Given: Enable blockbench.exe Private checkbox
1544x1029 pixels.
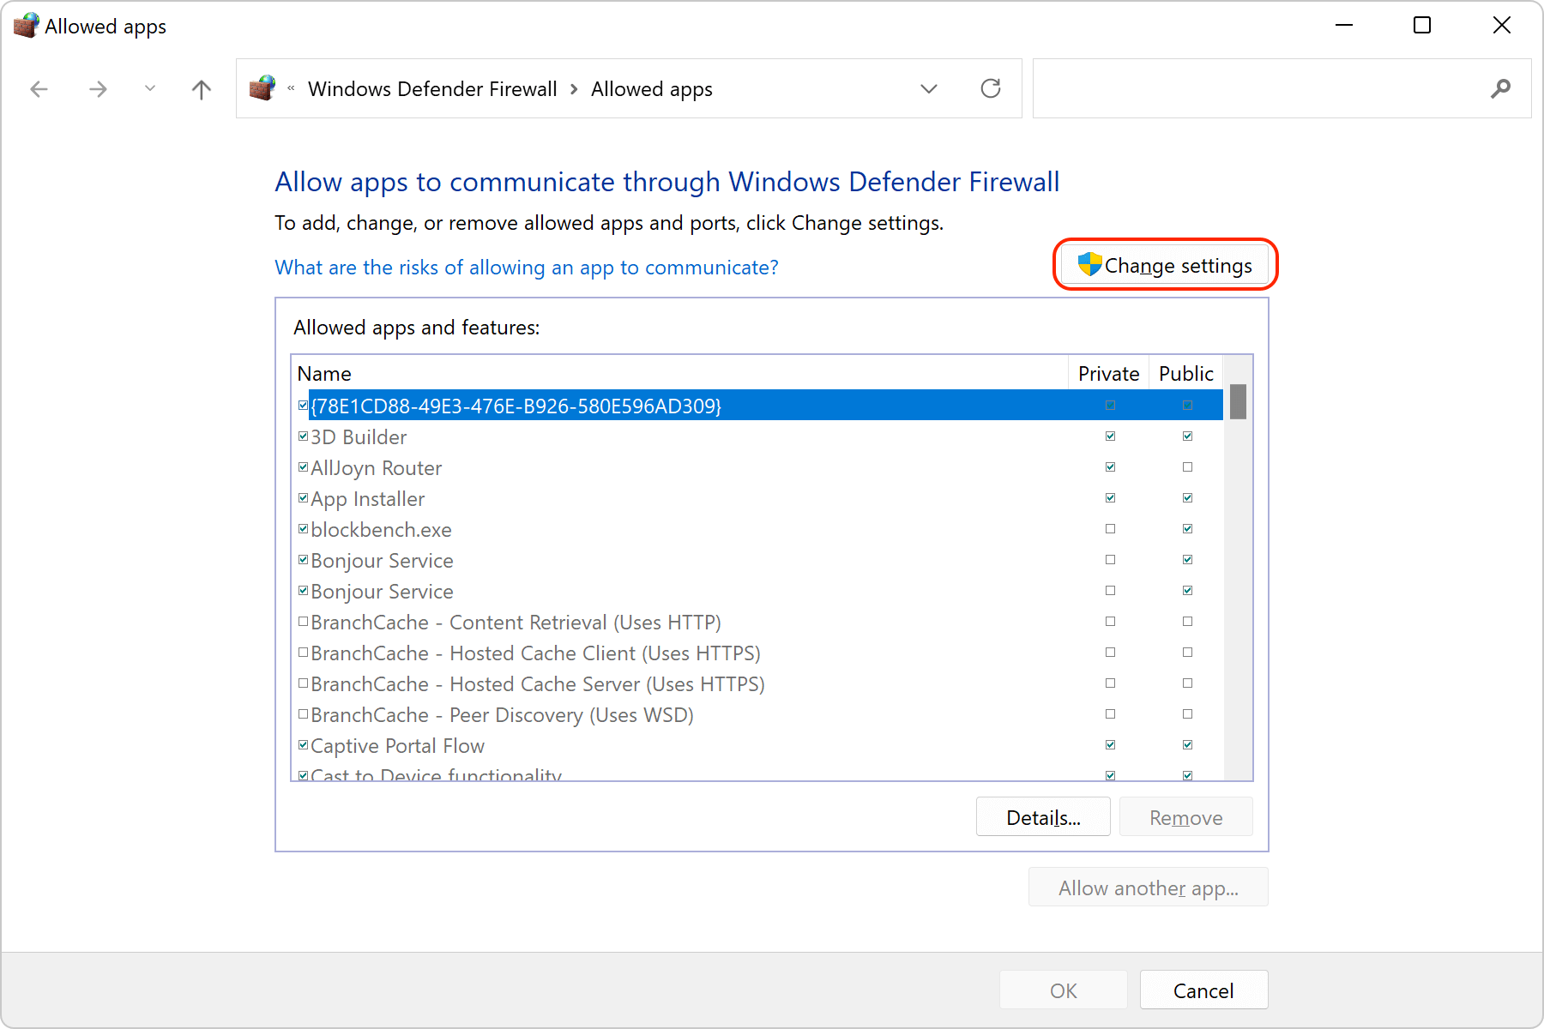Looking at the screenshot, I should tap(1110, 528).
